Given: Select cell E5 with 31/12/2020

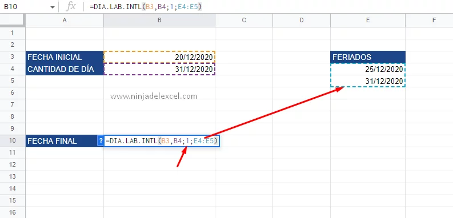Looking at the screenshot, I should click(368, 81).
